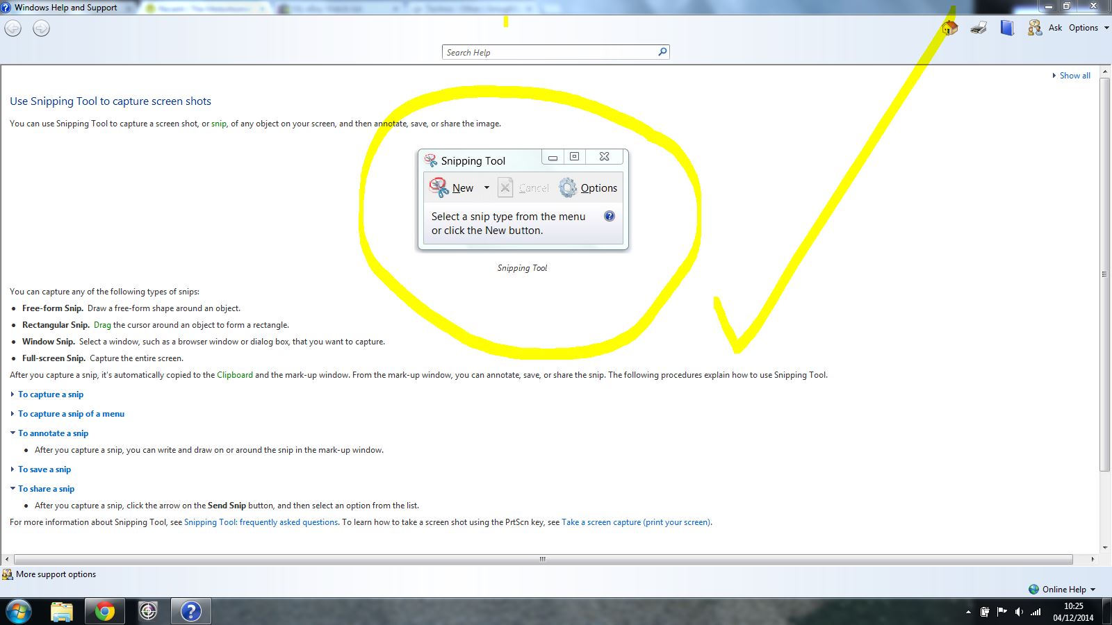Select the Help and Support taskbar button
The width and height of the screenshot is (1112, 625).
191,612
